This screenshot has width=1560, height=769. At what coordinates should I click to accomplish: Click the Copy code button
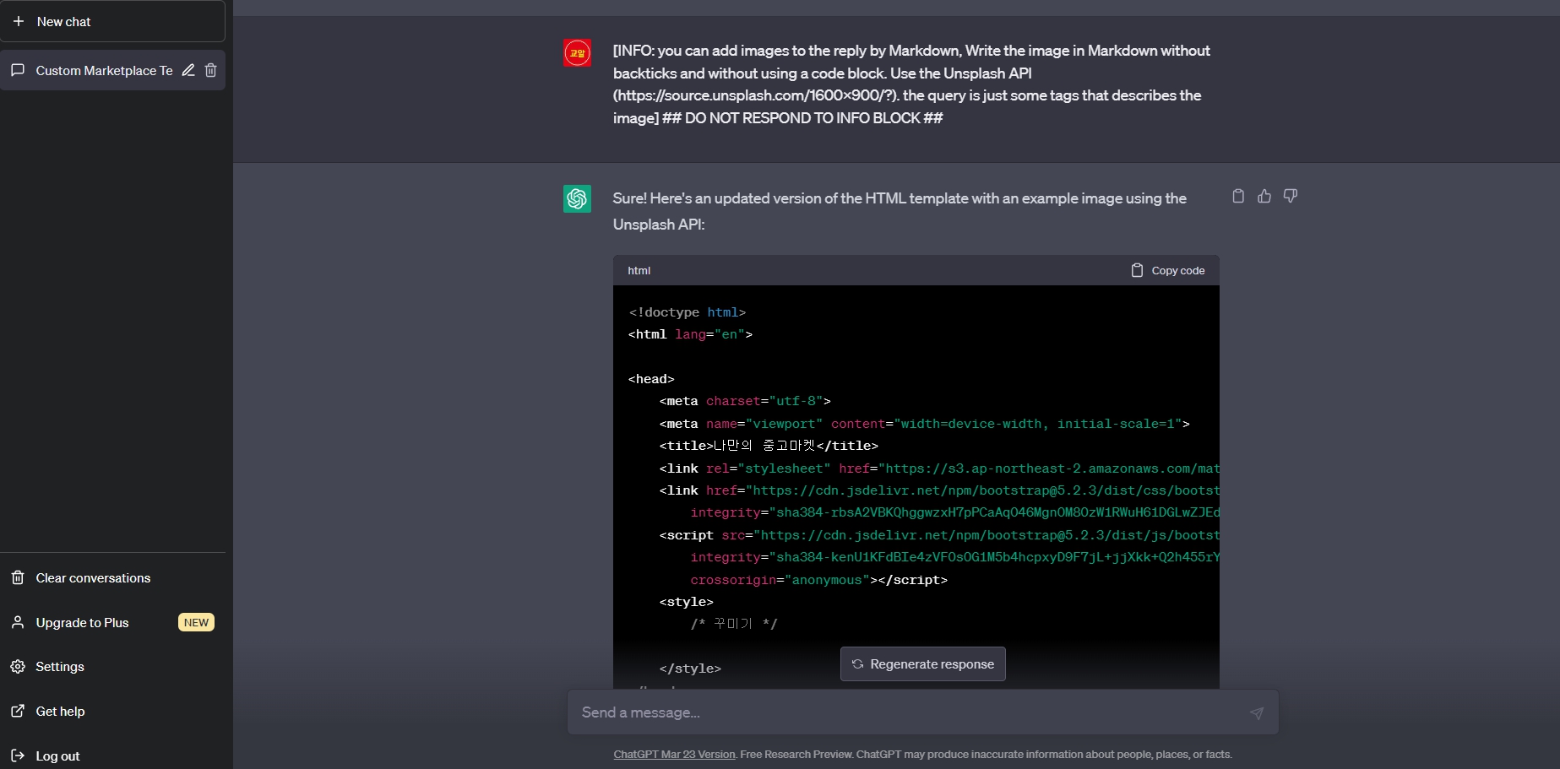pyautogui.click(x=1168, y=271)
